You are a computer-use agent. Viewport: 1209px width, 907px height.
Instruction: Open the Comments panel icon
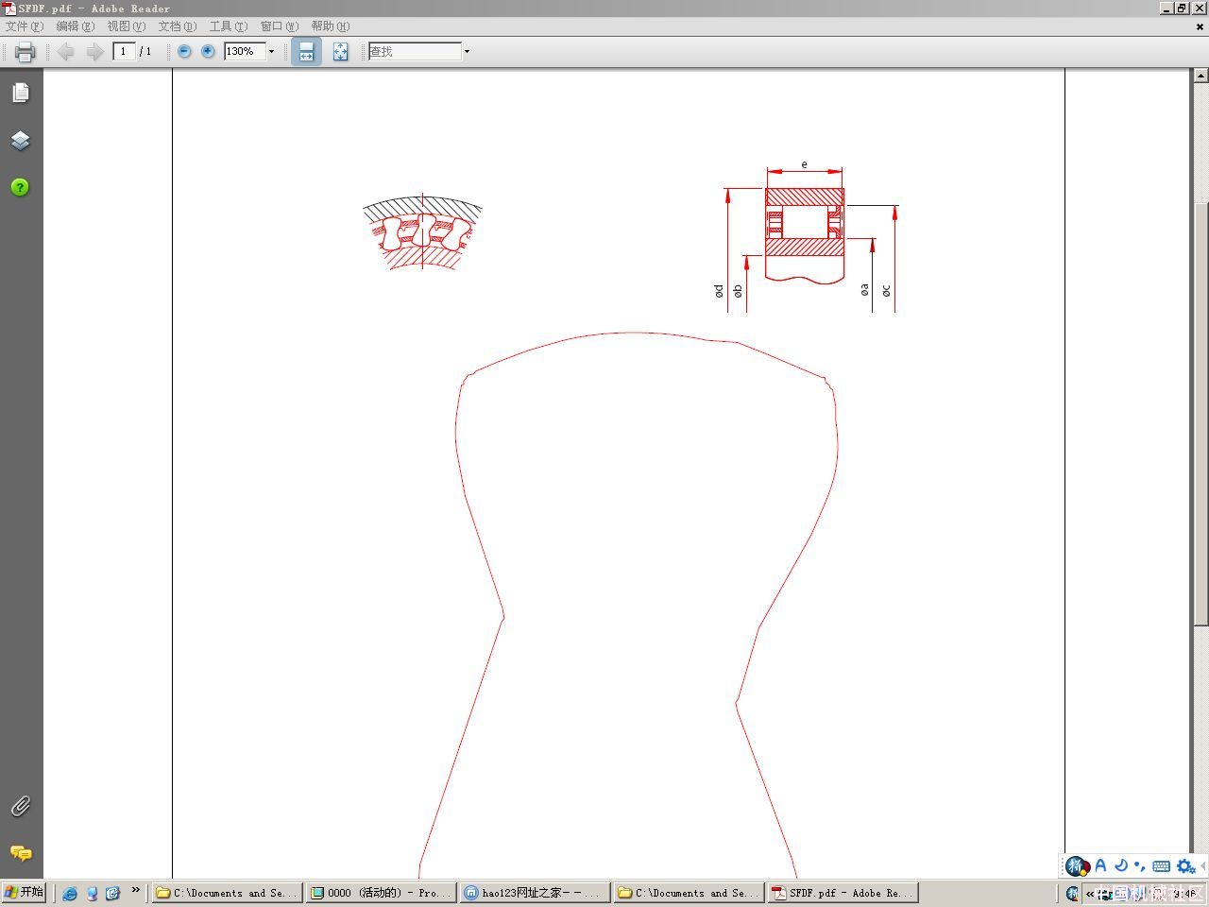click(x=21, y=853)
